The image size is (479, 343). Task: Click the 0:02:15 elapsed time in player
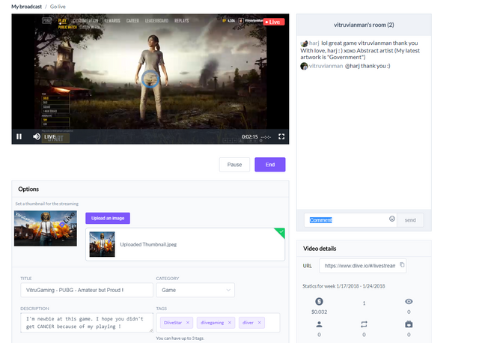coord(250,136)
